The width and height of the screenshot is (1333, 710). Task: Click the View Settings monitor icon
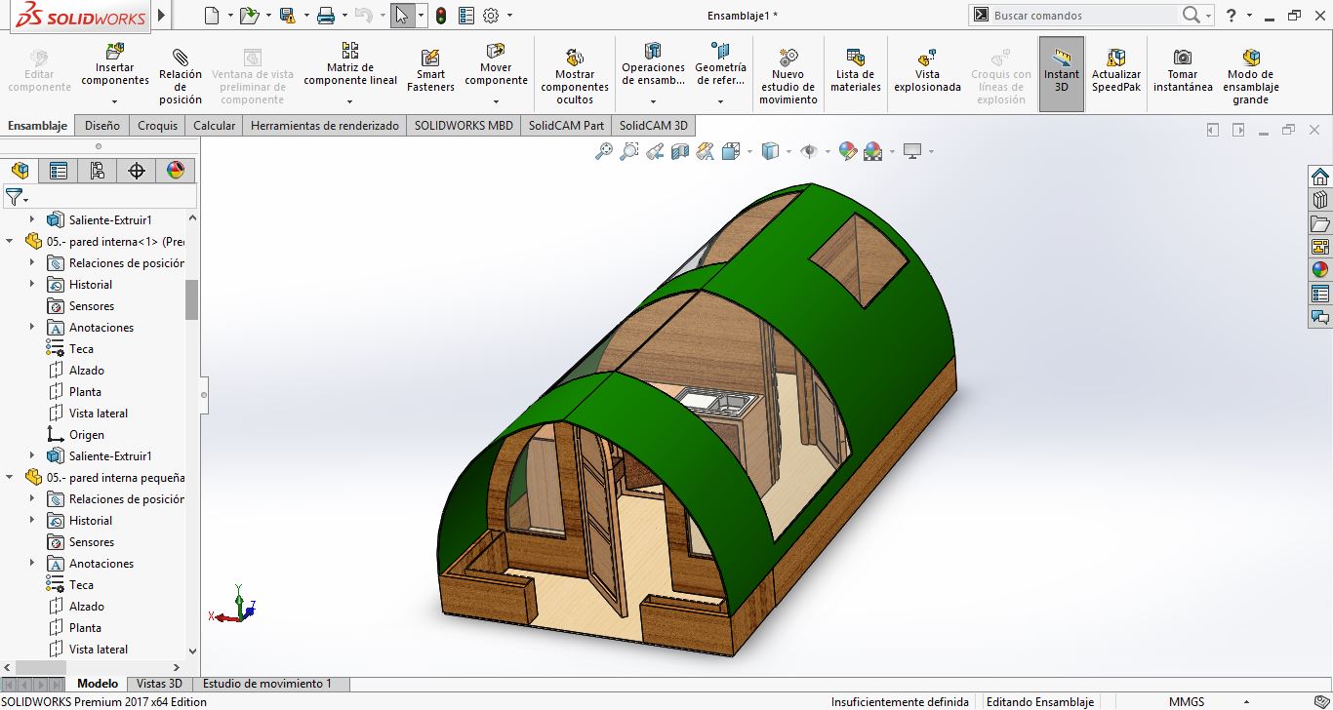913,151
